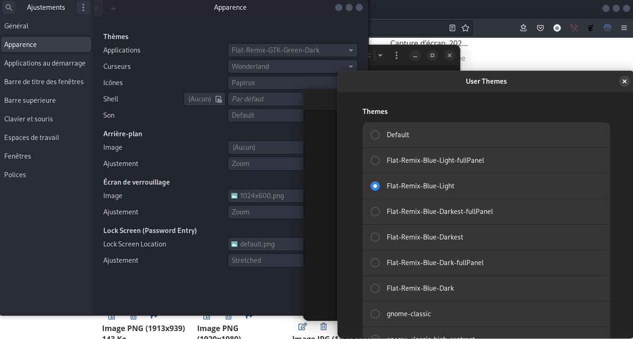Open the Polices section
The width and height of the screenshot is (633, 339).
[46, 175]
